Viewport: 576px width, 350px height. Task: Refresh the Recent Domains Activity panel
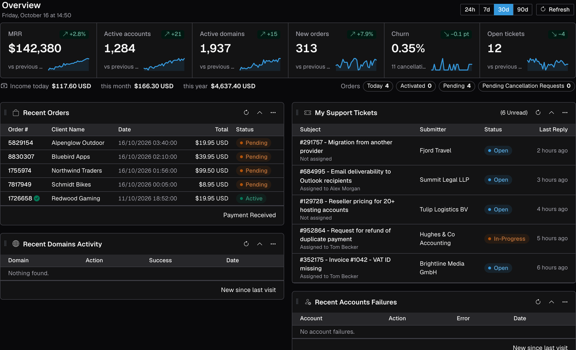pos(246,244)
